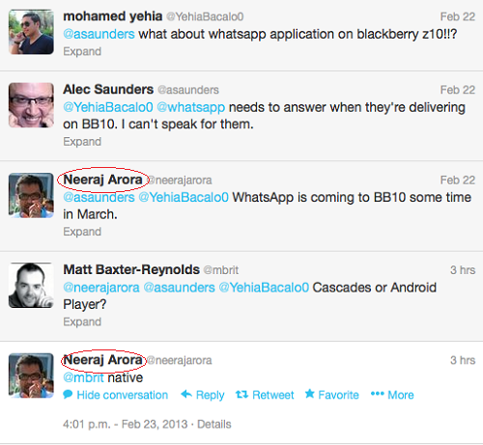Click the Reply arrow icon

186,394
